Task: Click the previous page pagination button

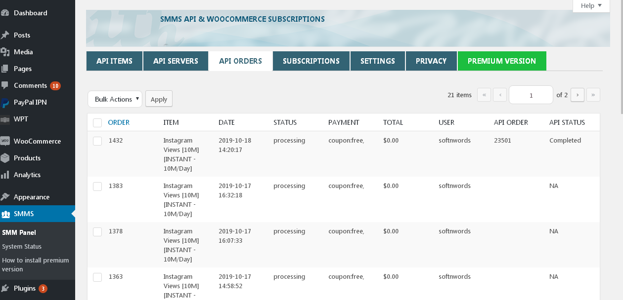Action: click(500, 95)
